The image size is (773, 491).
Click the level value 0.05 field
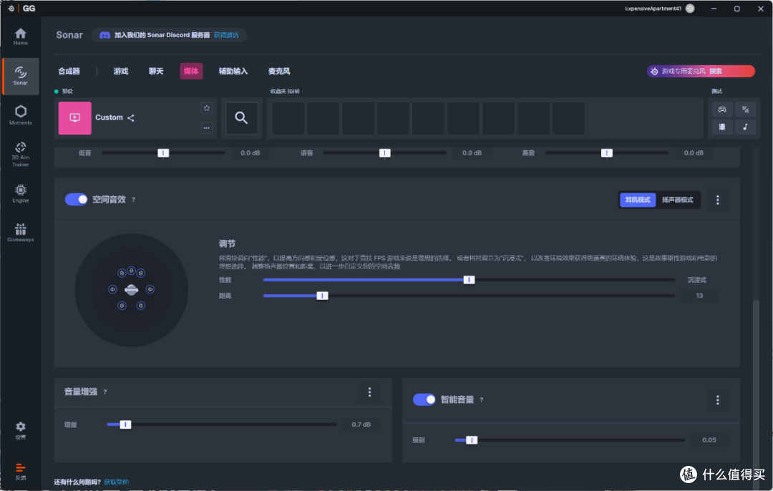point(709,439)
